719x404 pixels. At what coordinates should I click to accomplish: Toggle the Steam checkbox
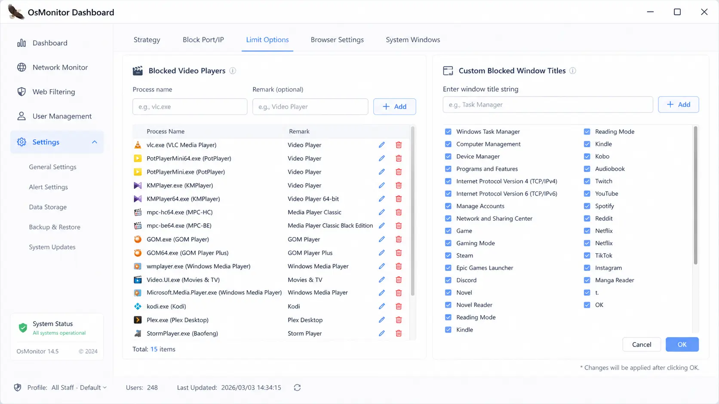point(448,255)
